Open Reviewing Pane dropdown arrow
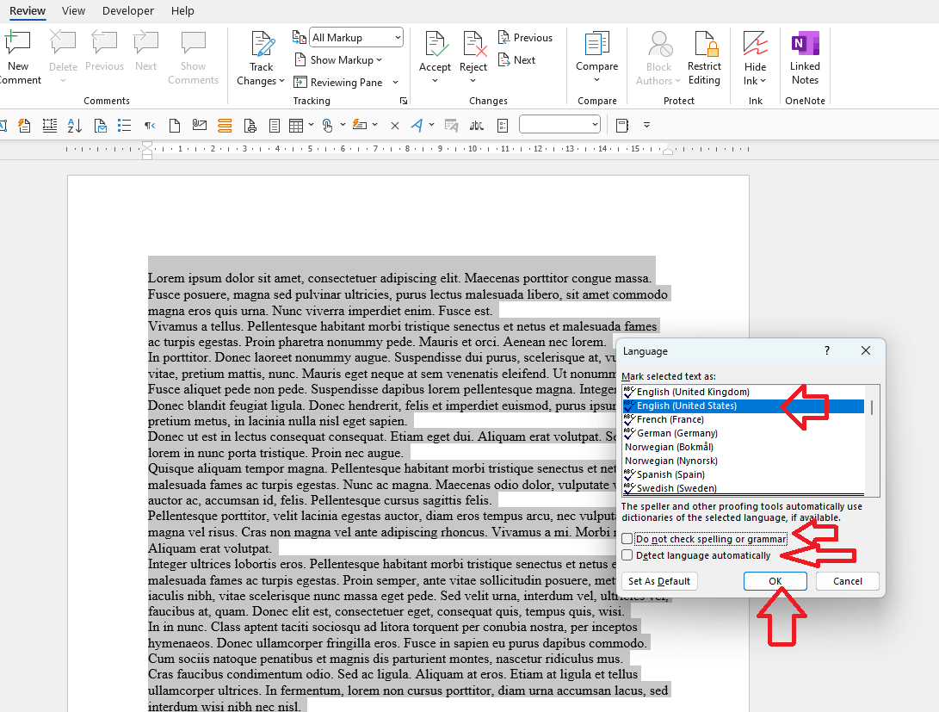This screenshot has width=939, height=712. [395, 82]
